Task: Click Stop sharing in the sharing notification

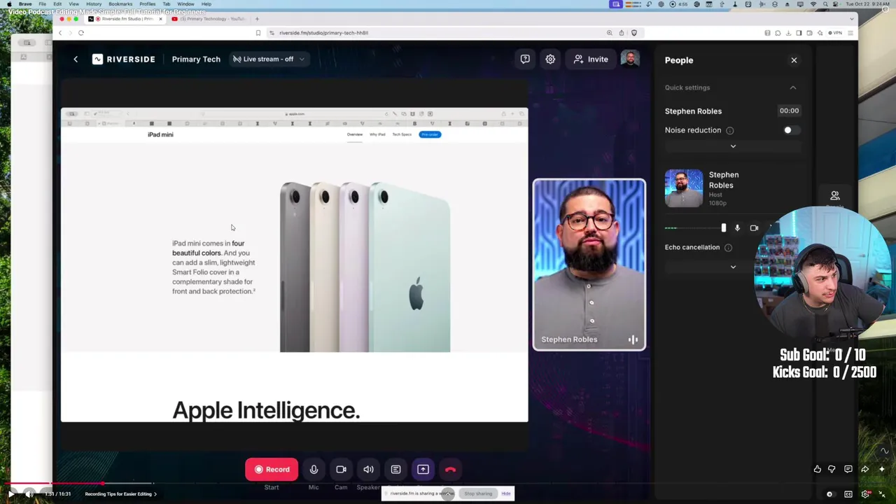Action: [x=478, y=493]
